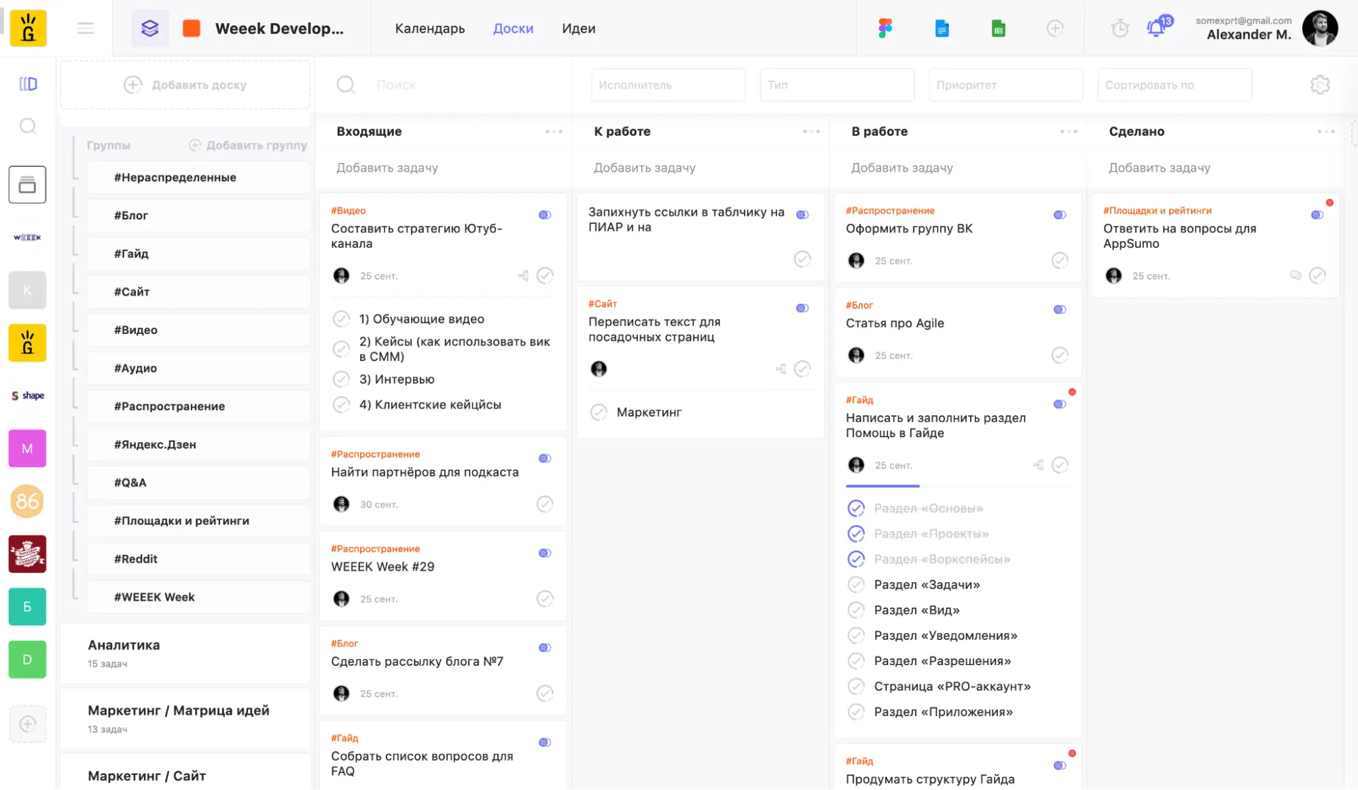Image resolution: width=1358 pixels, height=790 pixels.
Task: Mark subtask 3) Интервью as done
Action: [341, 379]
